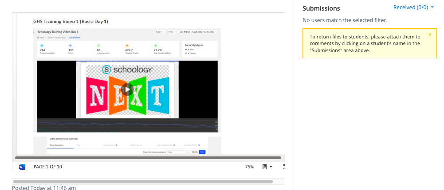Click the Shares icon in Social Highlights
The image size is (444, 190).
point(186,53)
